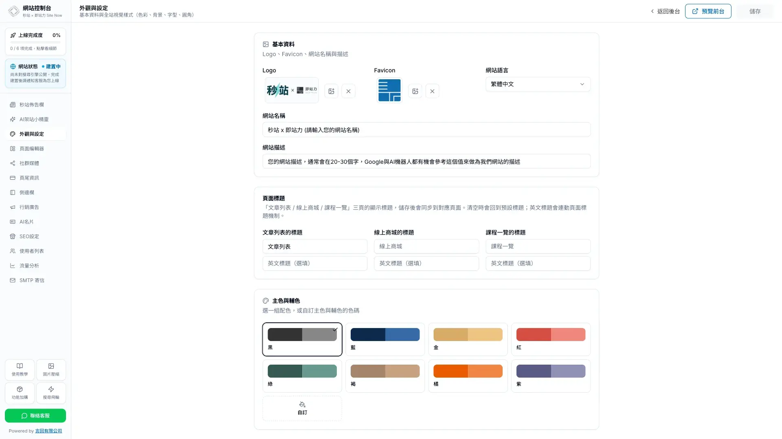Image resolution: width=782 pixels, height=439 pixels.
Task: Remove the current Logo image
Action: 348,91
